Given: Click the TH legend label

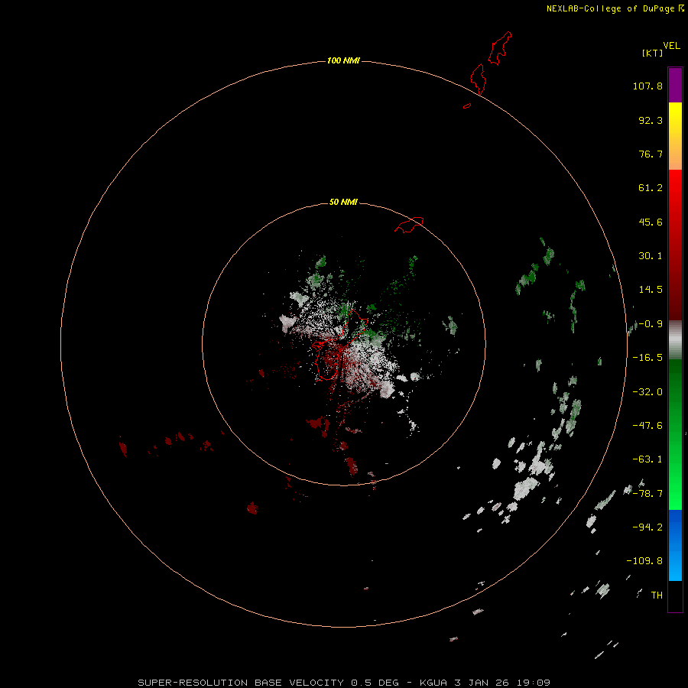Looking at the screenshot, I should (x=657, y=596).
